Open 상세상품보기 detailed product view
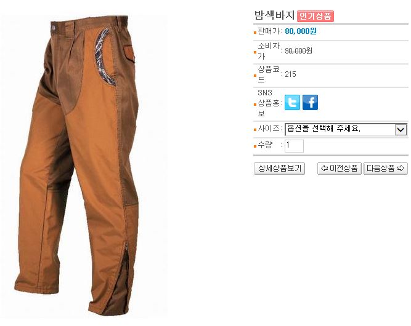 [279, 169]
